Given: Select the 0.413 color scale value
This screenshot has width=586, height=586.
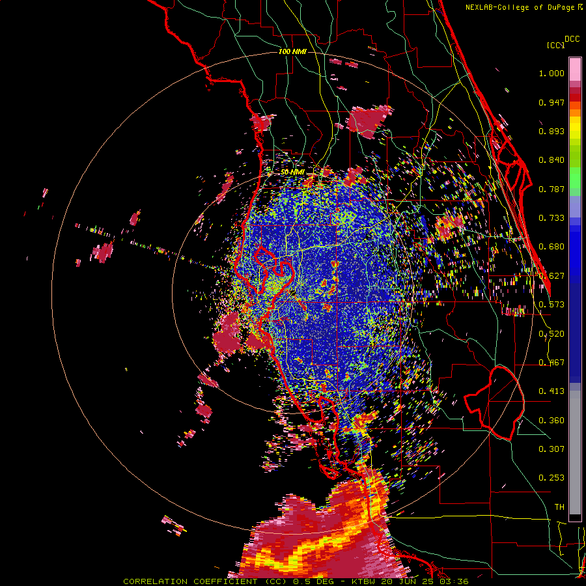Looking at the screenshot, I should pos(551,391).
